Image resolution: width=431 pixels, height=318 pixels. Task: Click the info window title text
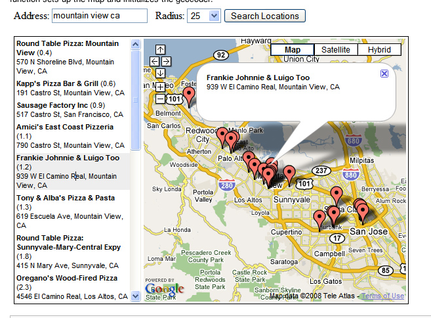pyautogui.click(x=258, y=78)
